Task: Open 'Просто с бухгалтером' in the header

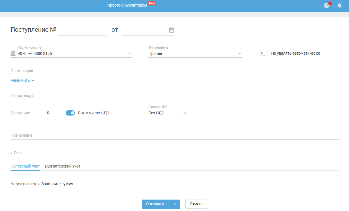Action: click(x=127, y=5)
